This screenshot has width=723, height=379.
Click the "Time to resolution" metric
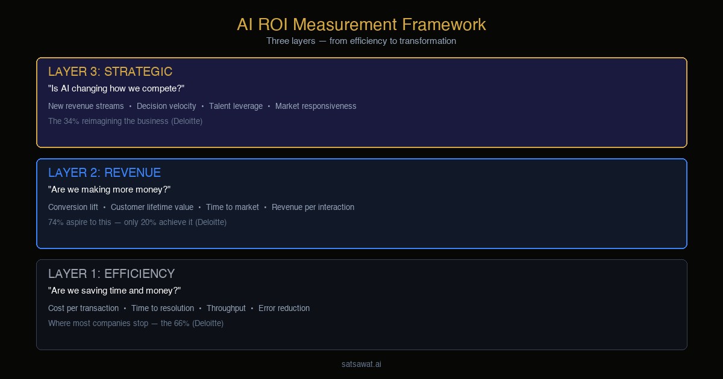point(163,308)
